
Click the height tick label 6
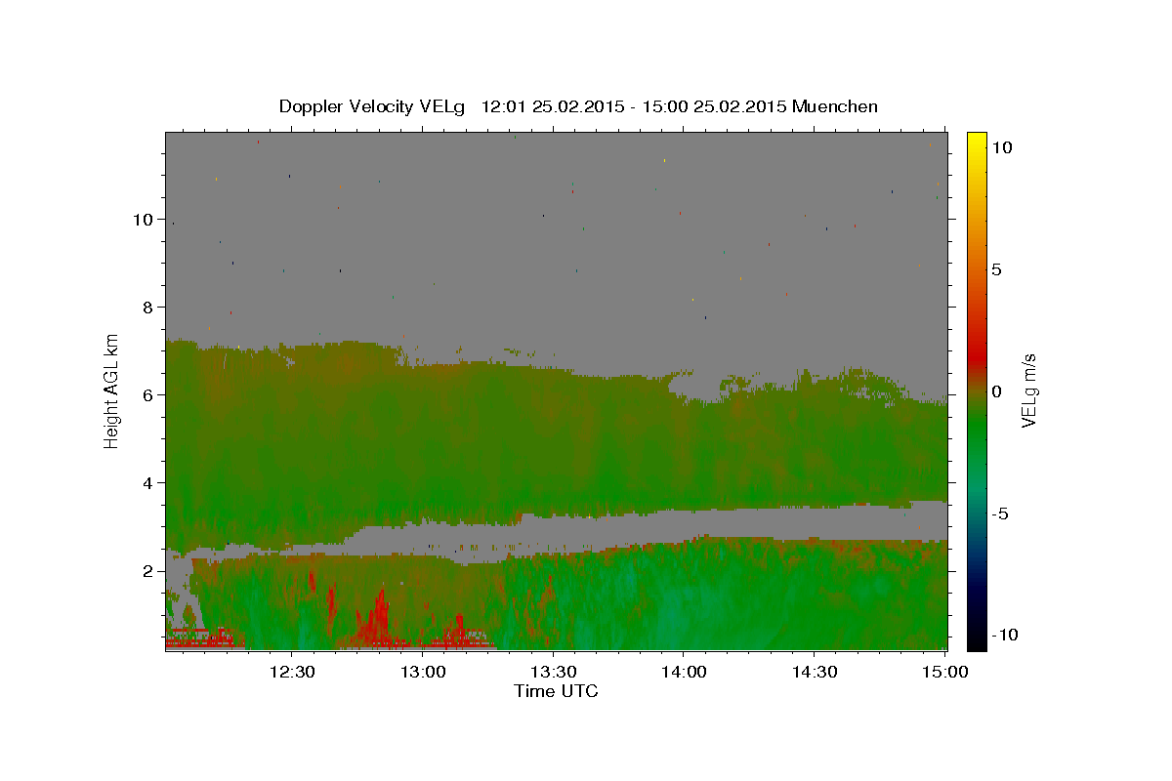click(x=148, y=395)
